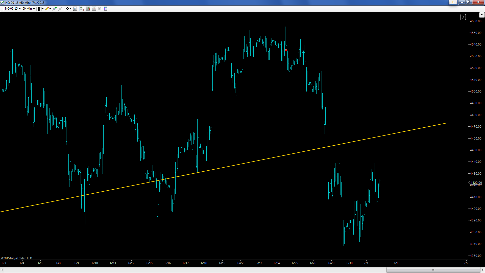The height and width of the screenshot is (273, 485).
Task: Click the NinjaTrader copyright text
Action: coord(16,258)
